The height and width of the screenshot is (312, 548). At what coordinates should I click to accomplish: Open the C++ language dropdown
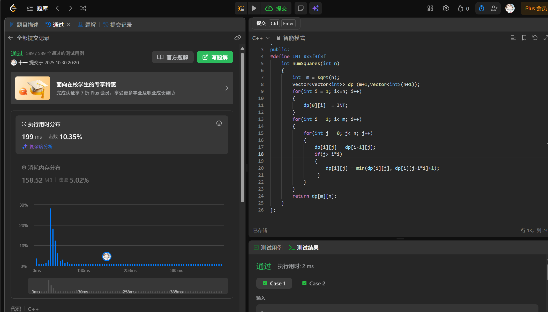pyautogui.click(x=261, y=38)
